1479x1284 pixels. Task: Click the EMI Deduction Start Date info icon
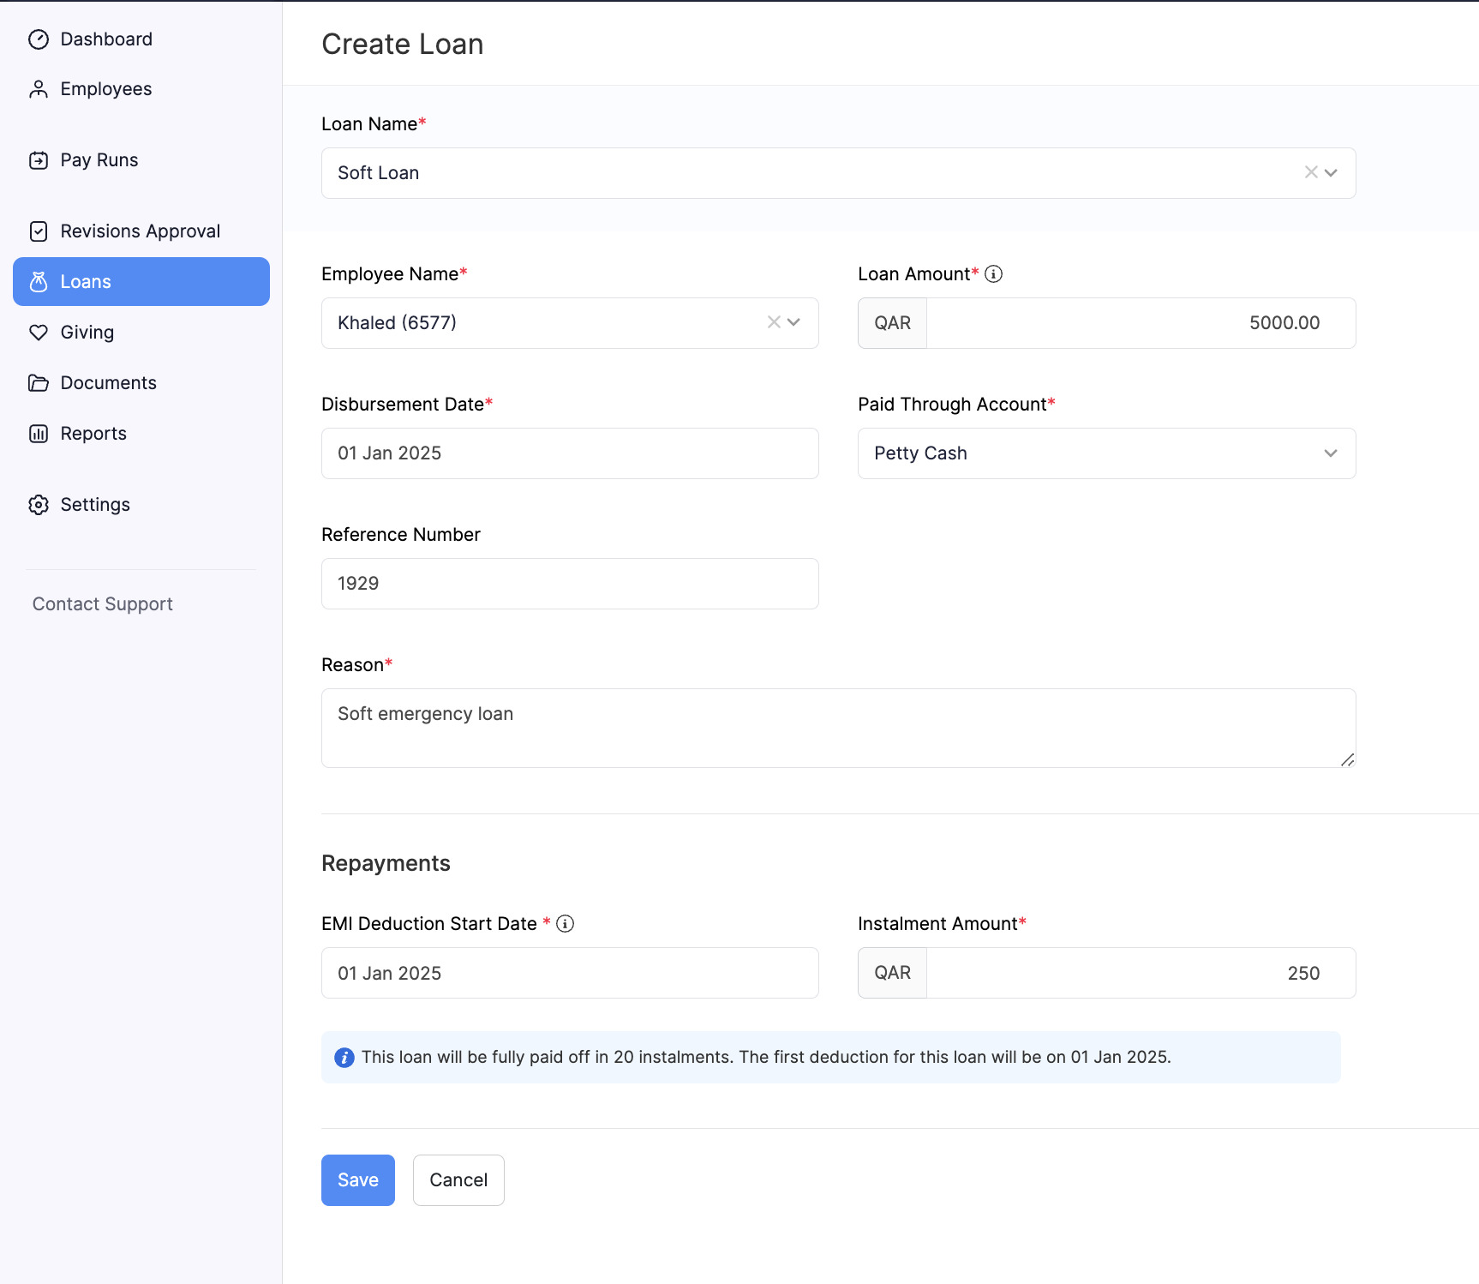click(565, 924)
